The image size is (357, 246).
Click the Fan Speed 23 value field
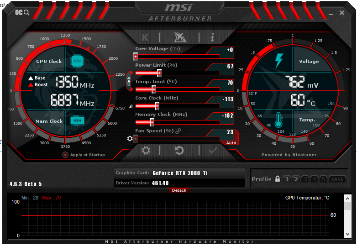223,132
